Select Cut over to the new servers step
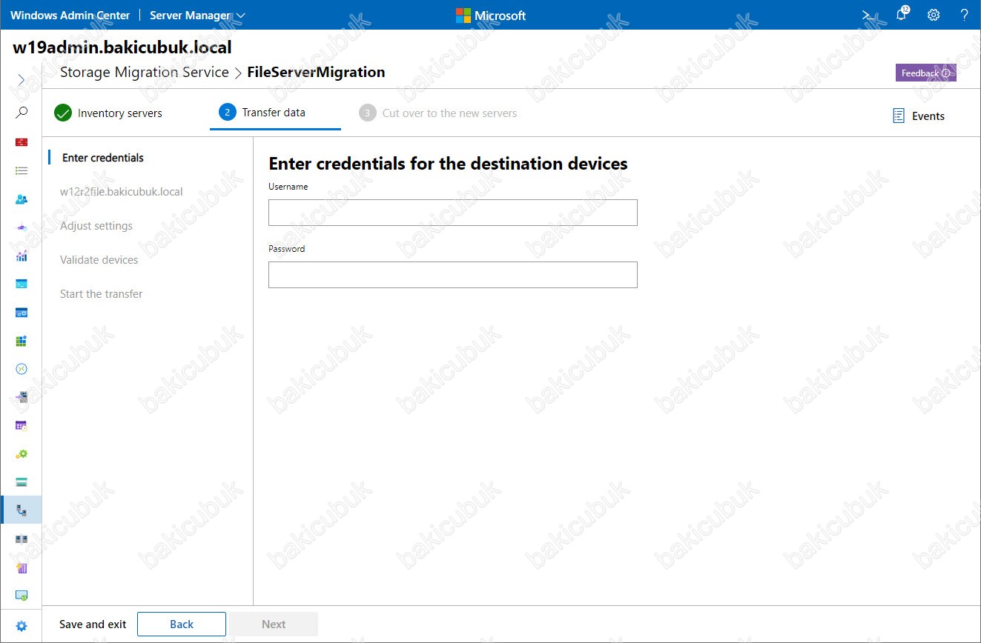The width and height of the screenshot is (981, 643). click(438, 113)
